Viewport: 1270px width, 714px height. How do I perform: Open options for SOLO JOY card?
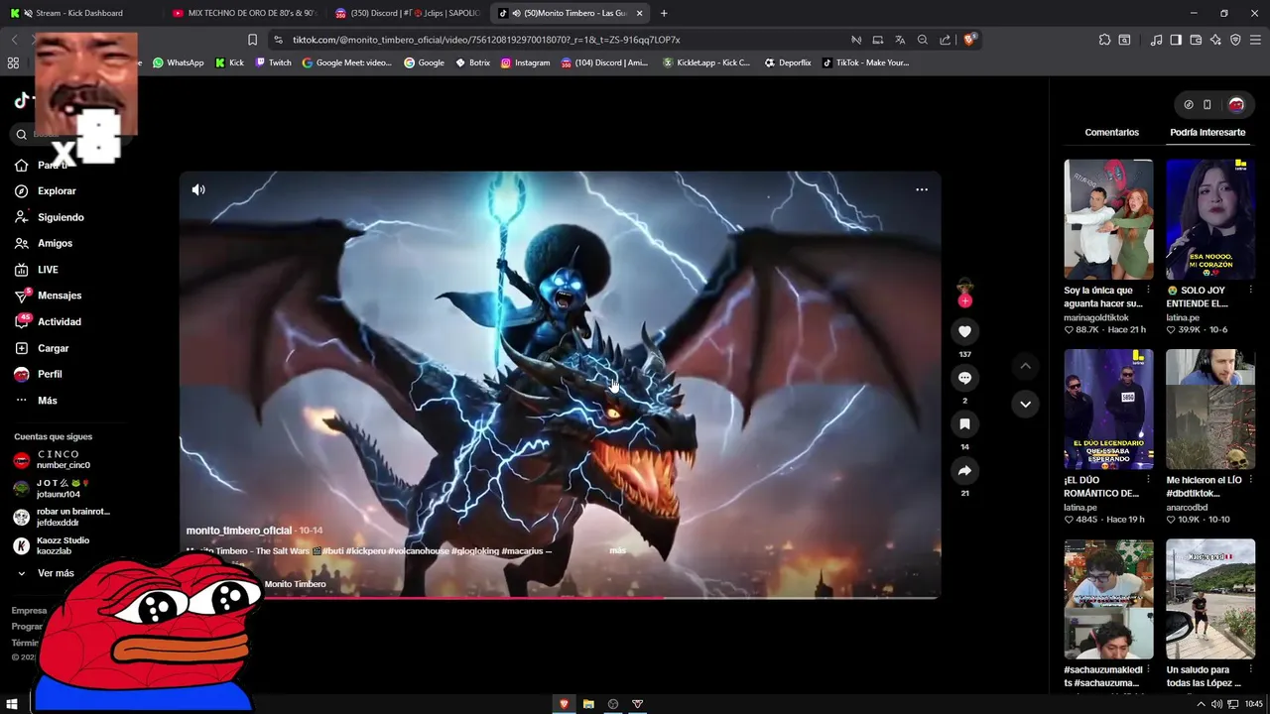click(1250, 291)
